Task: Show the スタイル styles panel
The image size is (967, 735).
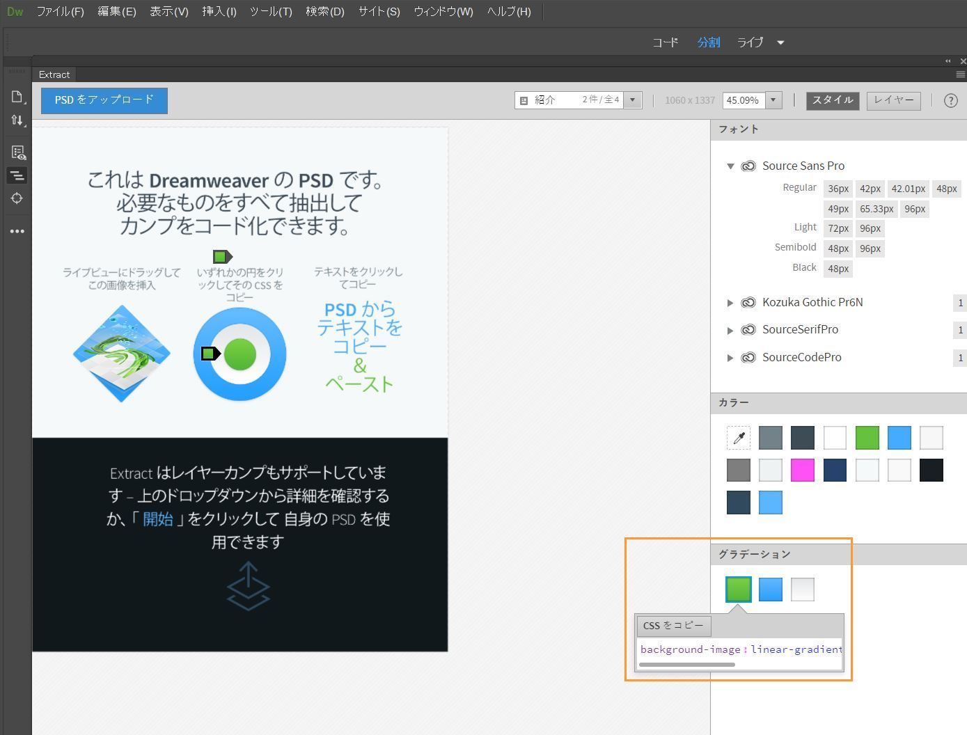Action: [833, 100]
